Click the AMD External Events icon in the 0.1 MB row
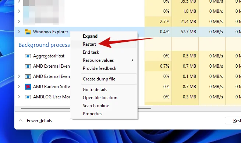Viewport: 241px width, 143px height. tap(28, 76)
